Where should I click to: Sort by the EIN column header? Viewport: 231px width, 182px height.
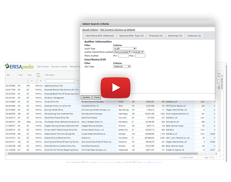[x=8, y=75]
